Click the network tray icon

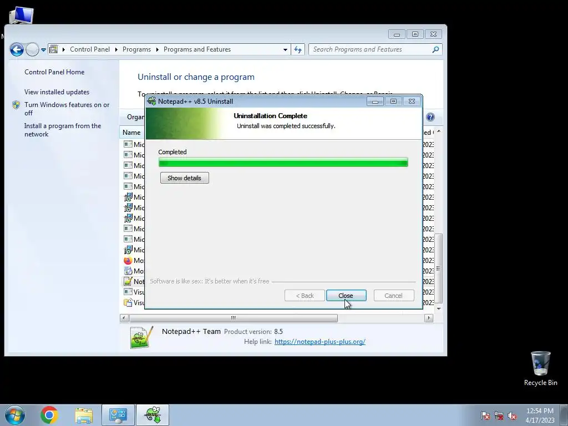499,415
